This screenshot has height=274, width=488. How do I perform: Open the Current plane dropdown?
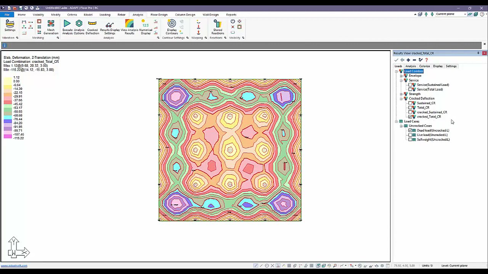pos(466,14)
